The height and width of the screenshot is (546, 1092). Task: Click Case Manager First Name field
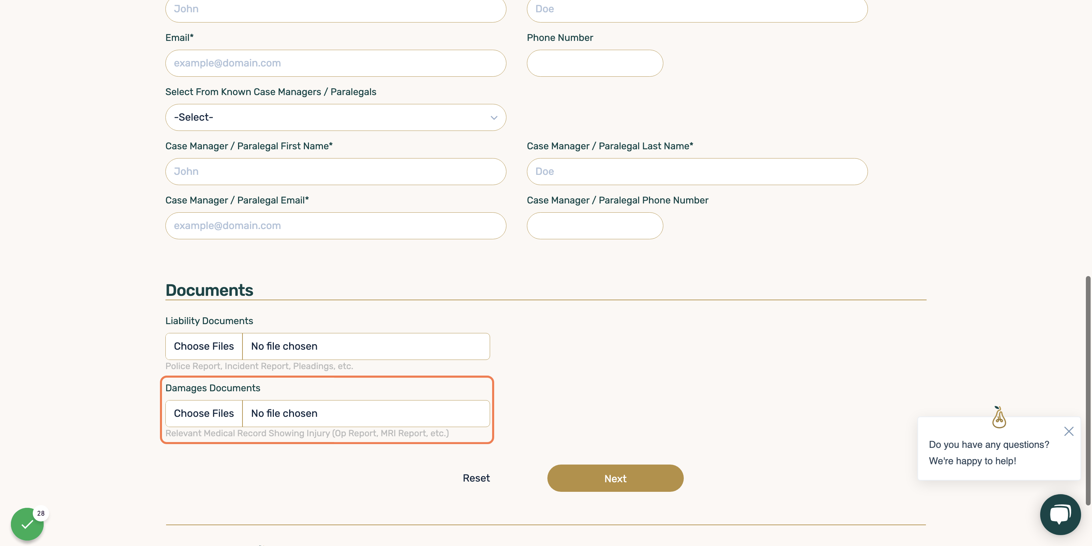point(336,171)
